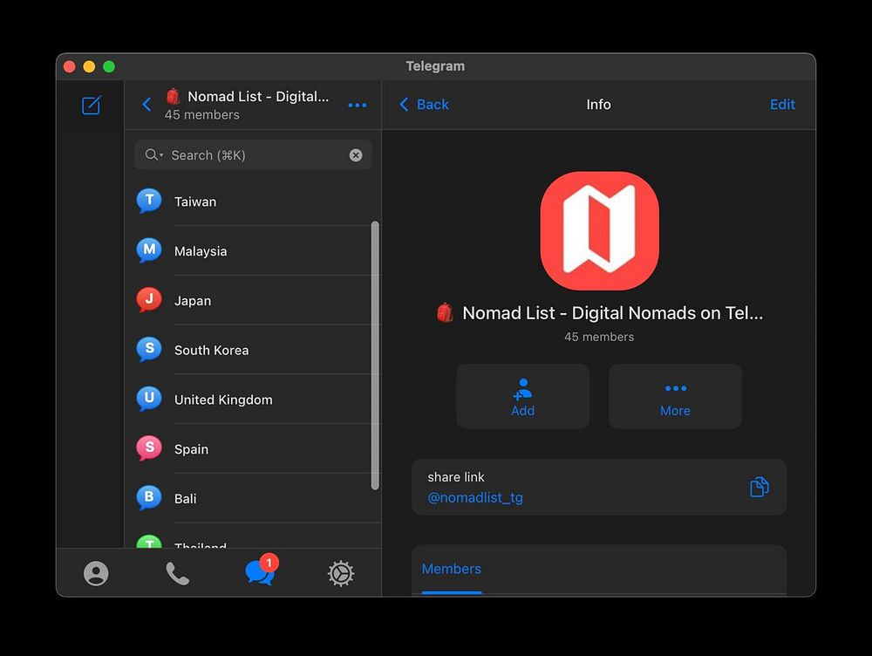
Task: Open the Calls tab phone icon
Action: point(177,573)
